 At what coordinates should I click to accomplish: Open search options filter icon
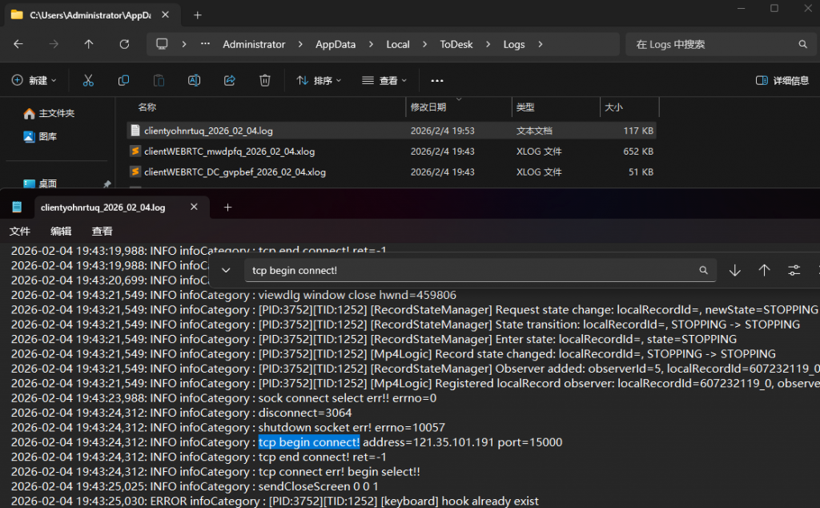(794, 271)
